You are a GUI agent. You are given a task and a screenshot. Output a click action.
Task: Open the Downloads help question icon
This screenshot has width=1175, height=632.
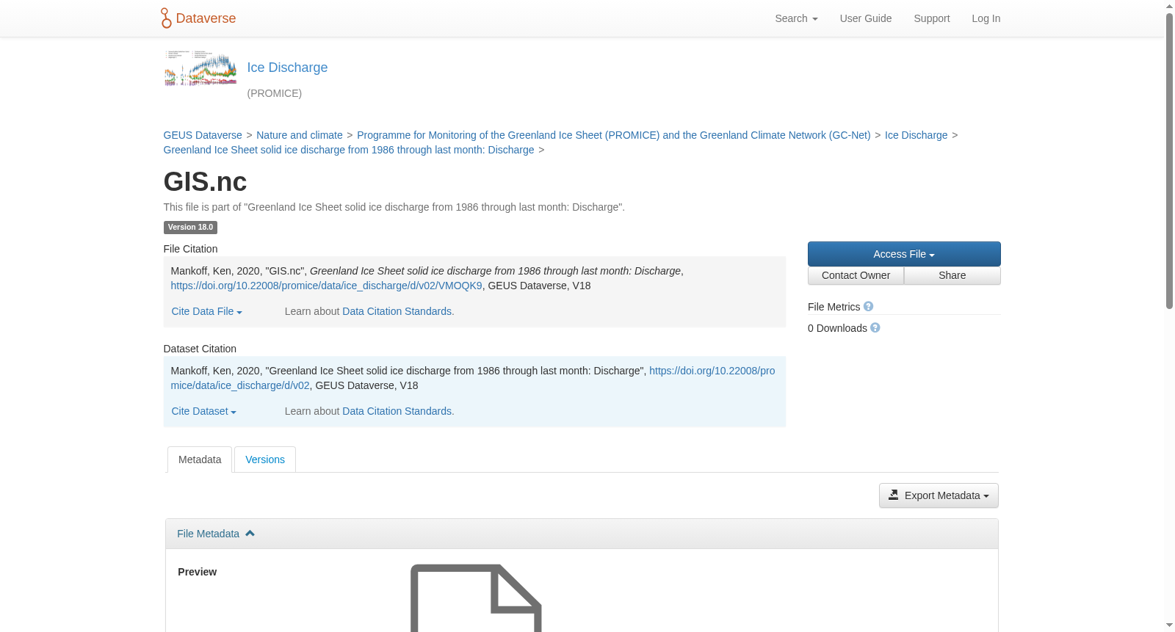tap(875, 328)
